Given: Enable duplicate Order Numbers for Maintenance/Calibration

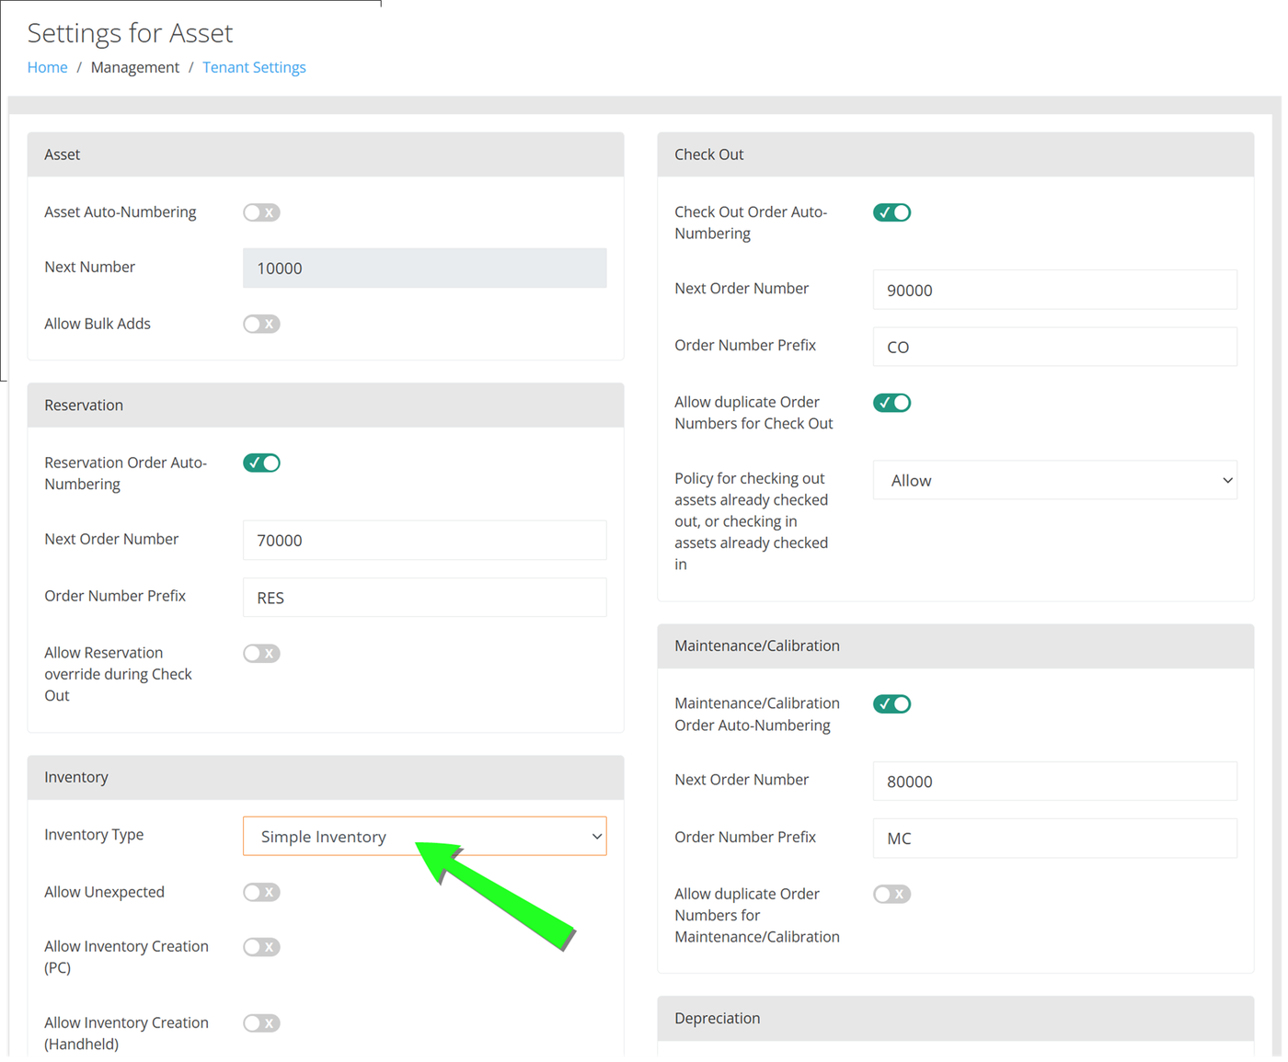Looking at the screenshot, I should [891, 894].
